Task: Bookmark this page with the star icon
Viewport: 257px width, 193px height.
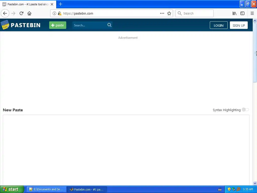Action: 169,13
